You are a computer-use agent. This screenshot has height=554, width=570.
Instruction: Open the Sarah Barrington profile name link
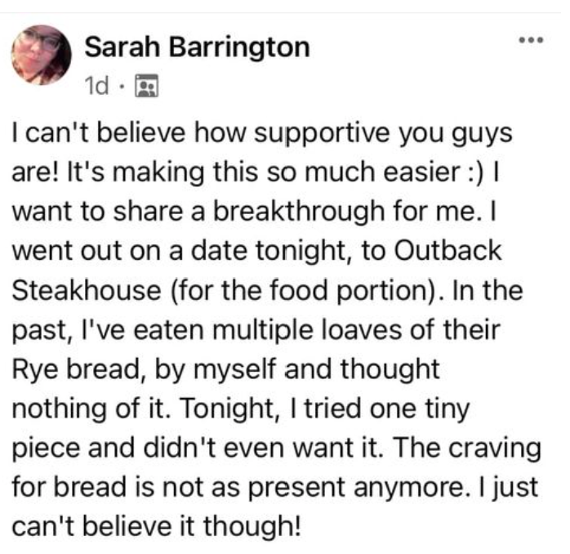[x=197, y=47]
